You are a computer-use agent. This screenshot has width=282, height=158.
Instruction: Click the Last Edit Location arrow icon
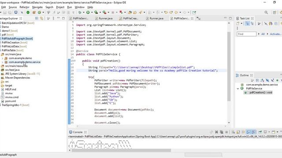[166, 12]
